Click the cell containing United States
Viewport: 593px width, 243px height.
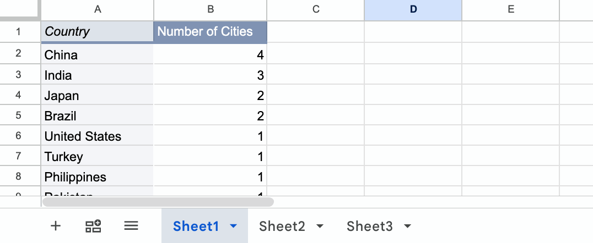(x=97, y=136)
